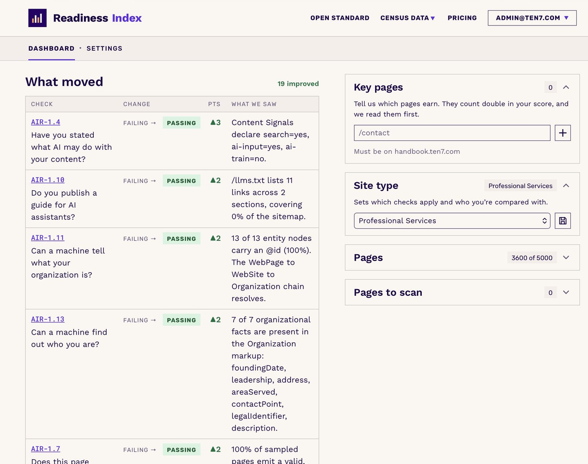Click the CHECK column header
Viewport: 588px width, 464px height.
(42, 104)
